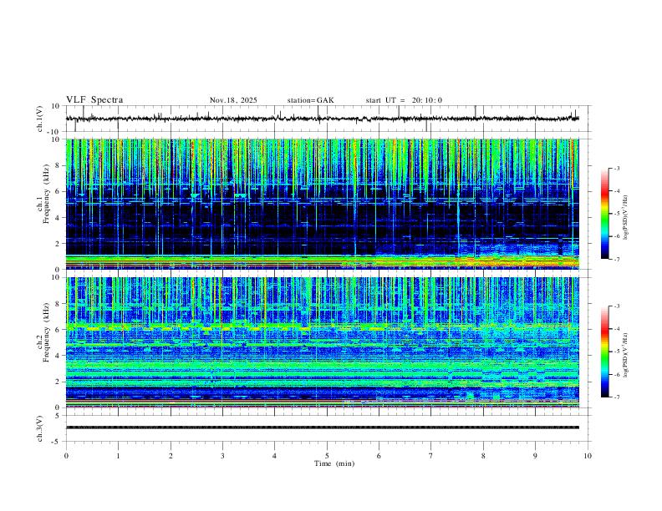Click time axis tick label 0
The image size is (662, 511).
66,456
